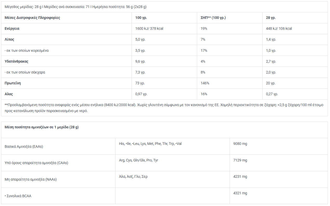The height and width of the screenshot is (206, 330).
Task: Select the 146% protein reference value
Action: [205, 83]
